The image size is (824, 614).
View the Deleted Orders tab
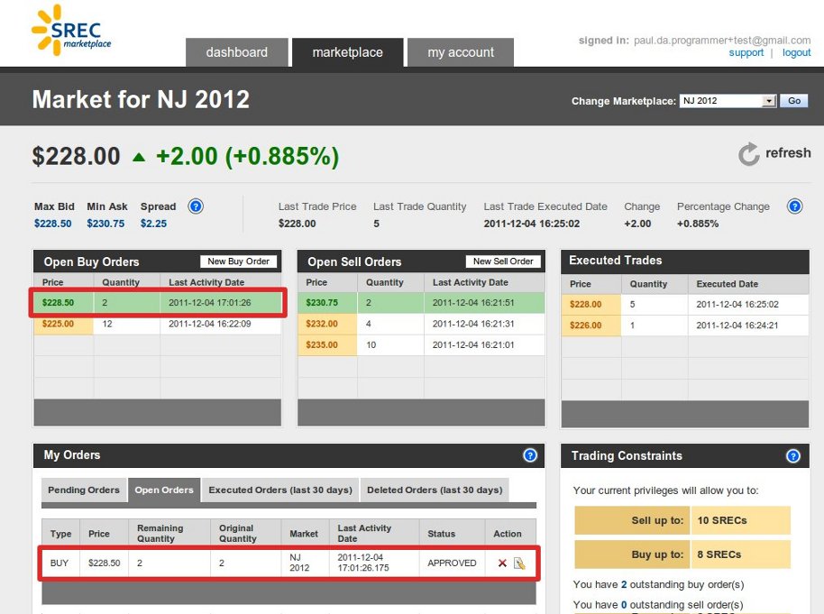pyautogui.click(x=435, y=490)
